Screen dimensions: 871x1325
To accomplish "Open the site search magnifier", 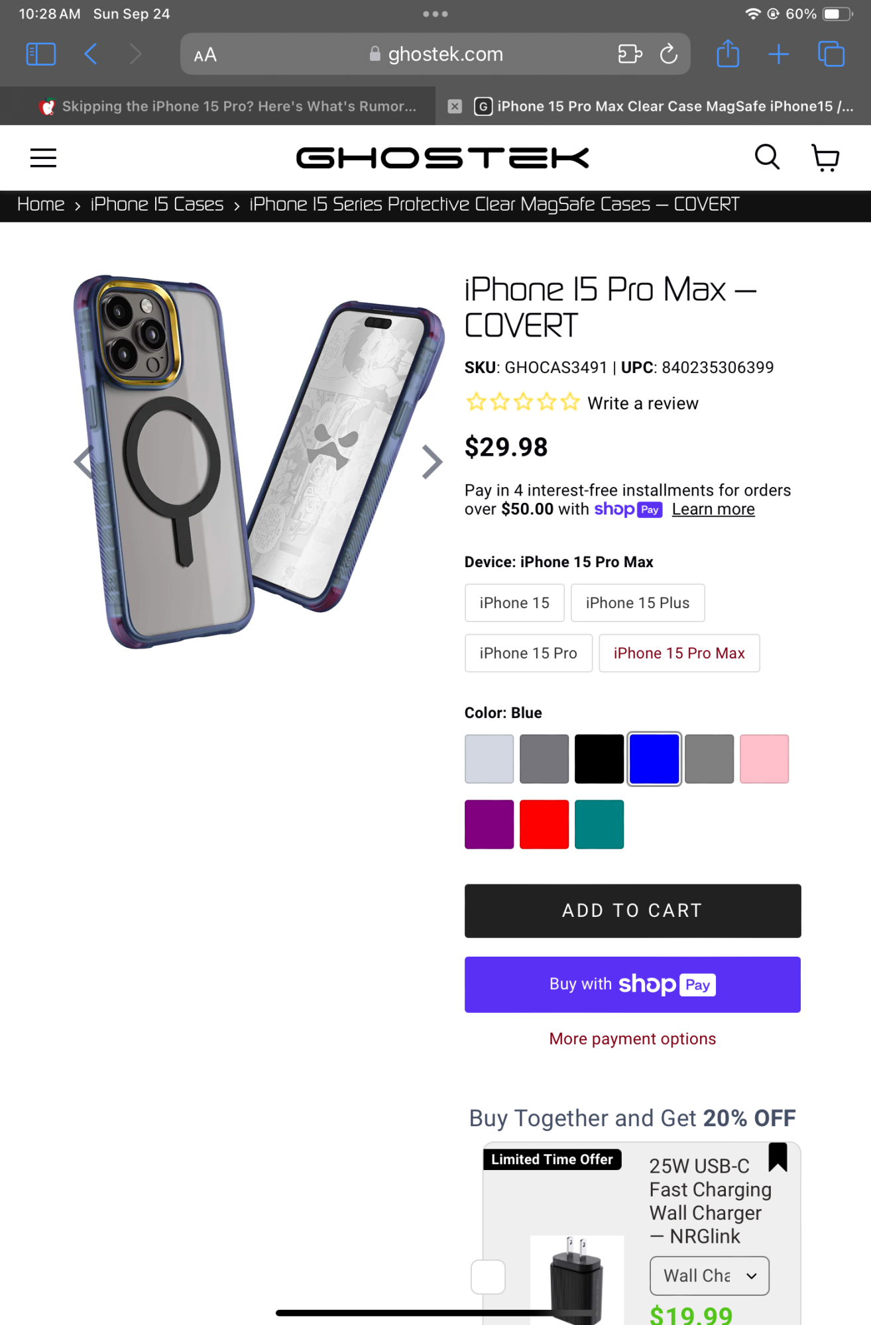I will pos(767,158).
